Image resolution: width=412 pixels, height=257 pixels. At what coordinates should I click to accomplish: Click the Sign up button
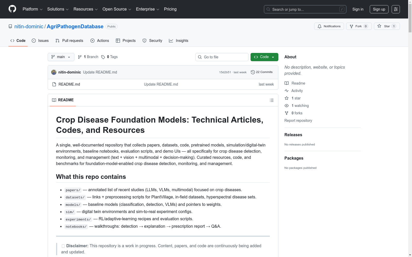click(x=379, y=9)
